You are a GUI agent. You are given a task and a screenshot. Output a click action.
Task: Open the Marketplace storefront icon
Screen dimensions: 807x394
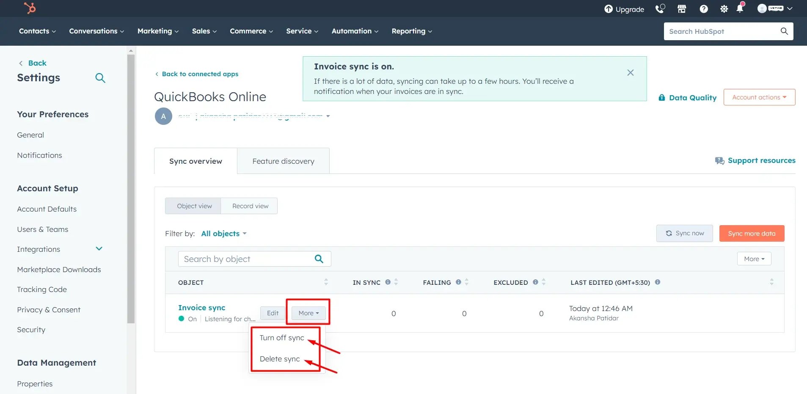(x=681, y=9)
